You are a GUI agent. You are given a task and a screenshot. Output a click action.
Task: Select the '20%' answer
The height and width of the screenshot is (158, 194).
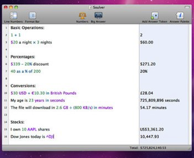click(144, 71)
